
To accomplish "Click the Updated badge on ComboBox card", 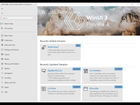I will pyautogui.click(x=118, y=69).
